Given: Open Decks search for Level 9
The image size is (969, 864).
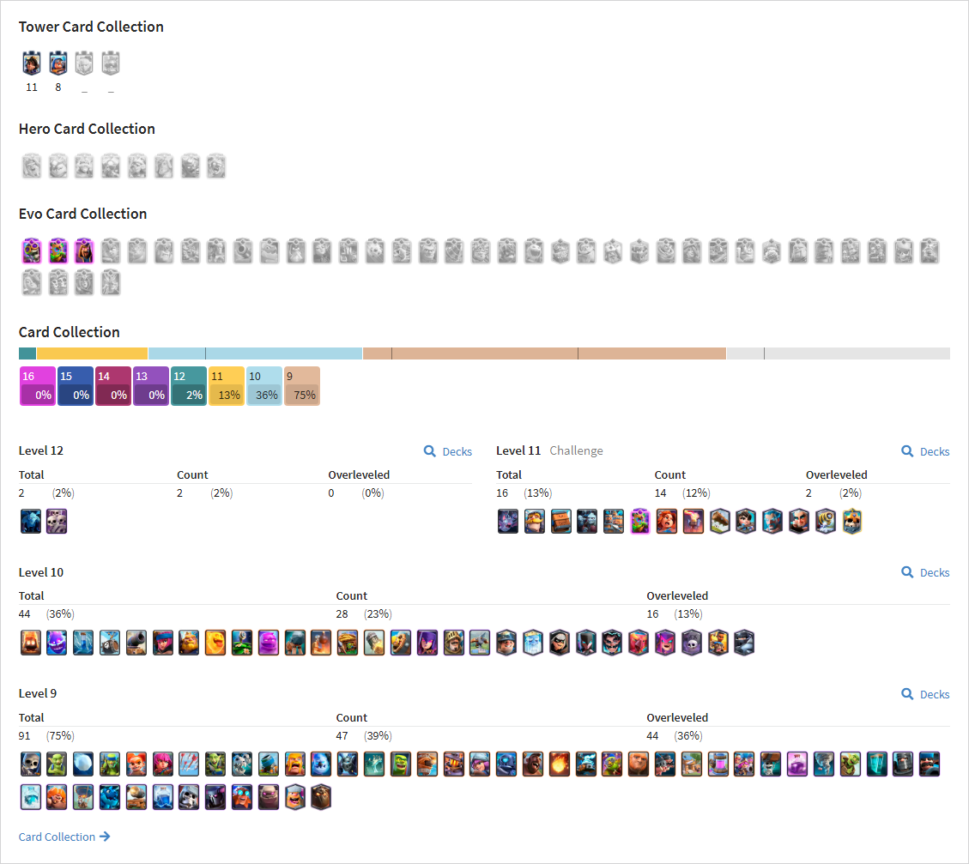Looking at the screenshot, I should tap(925, 694).
